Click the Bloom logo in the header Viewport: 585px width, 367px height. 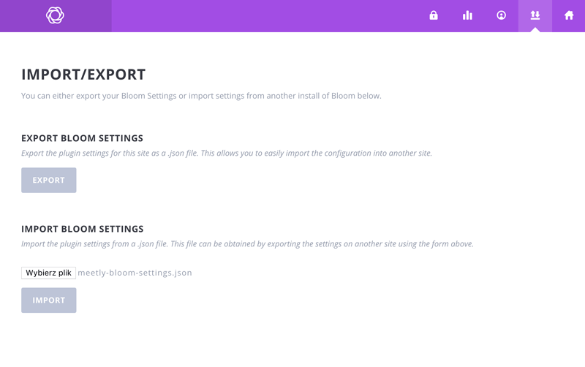click(56, 15)
